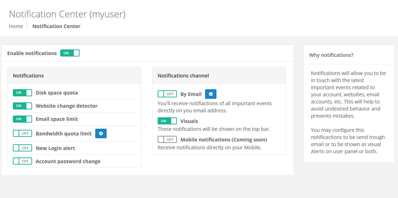Toggle Mobile notifications (Coming soon) switch
Image resolution: width=398 pixels, height=198 pixels.
click(167, 140)
